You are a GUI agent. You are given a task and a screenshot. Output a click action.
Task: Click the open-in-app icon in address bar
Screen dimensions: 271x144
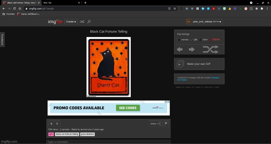169,9
